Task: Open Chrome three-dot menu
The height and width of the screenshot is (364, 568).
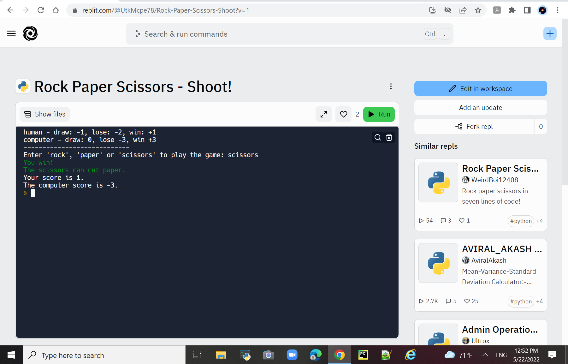Action: [x=558, y=10]
